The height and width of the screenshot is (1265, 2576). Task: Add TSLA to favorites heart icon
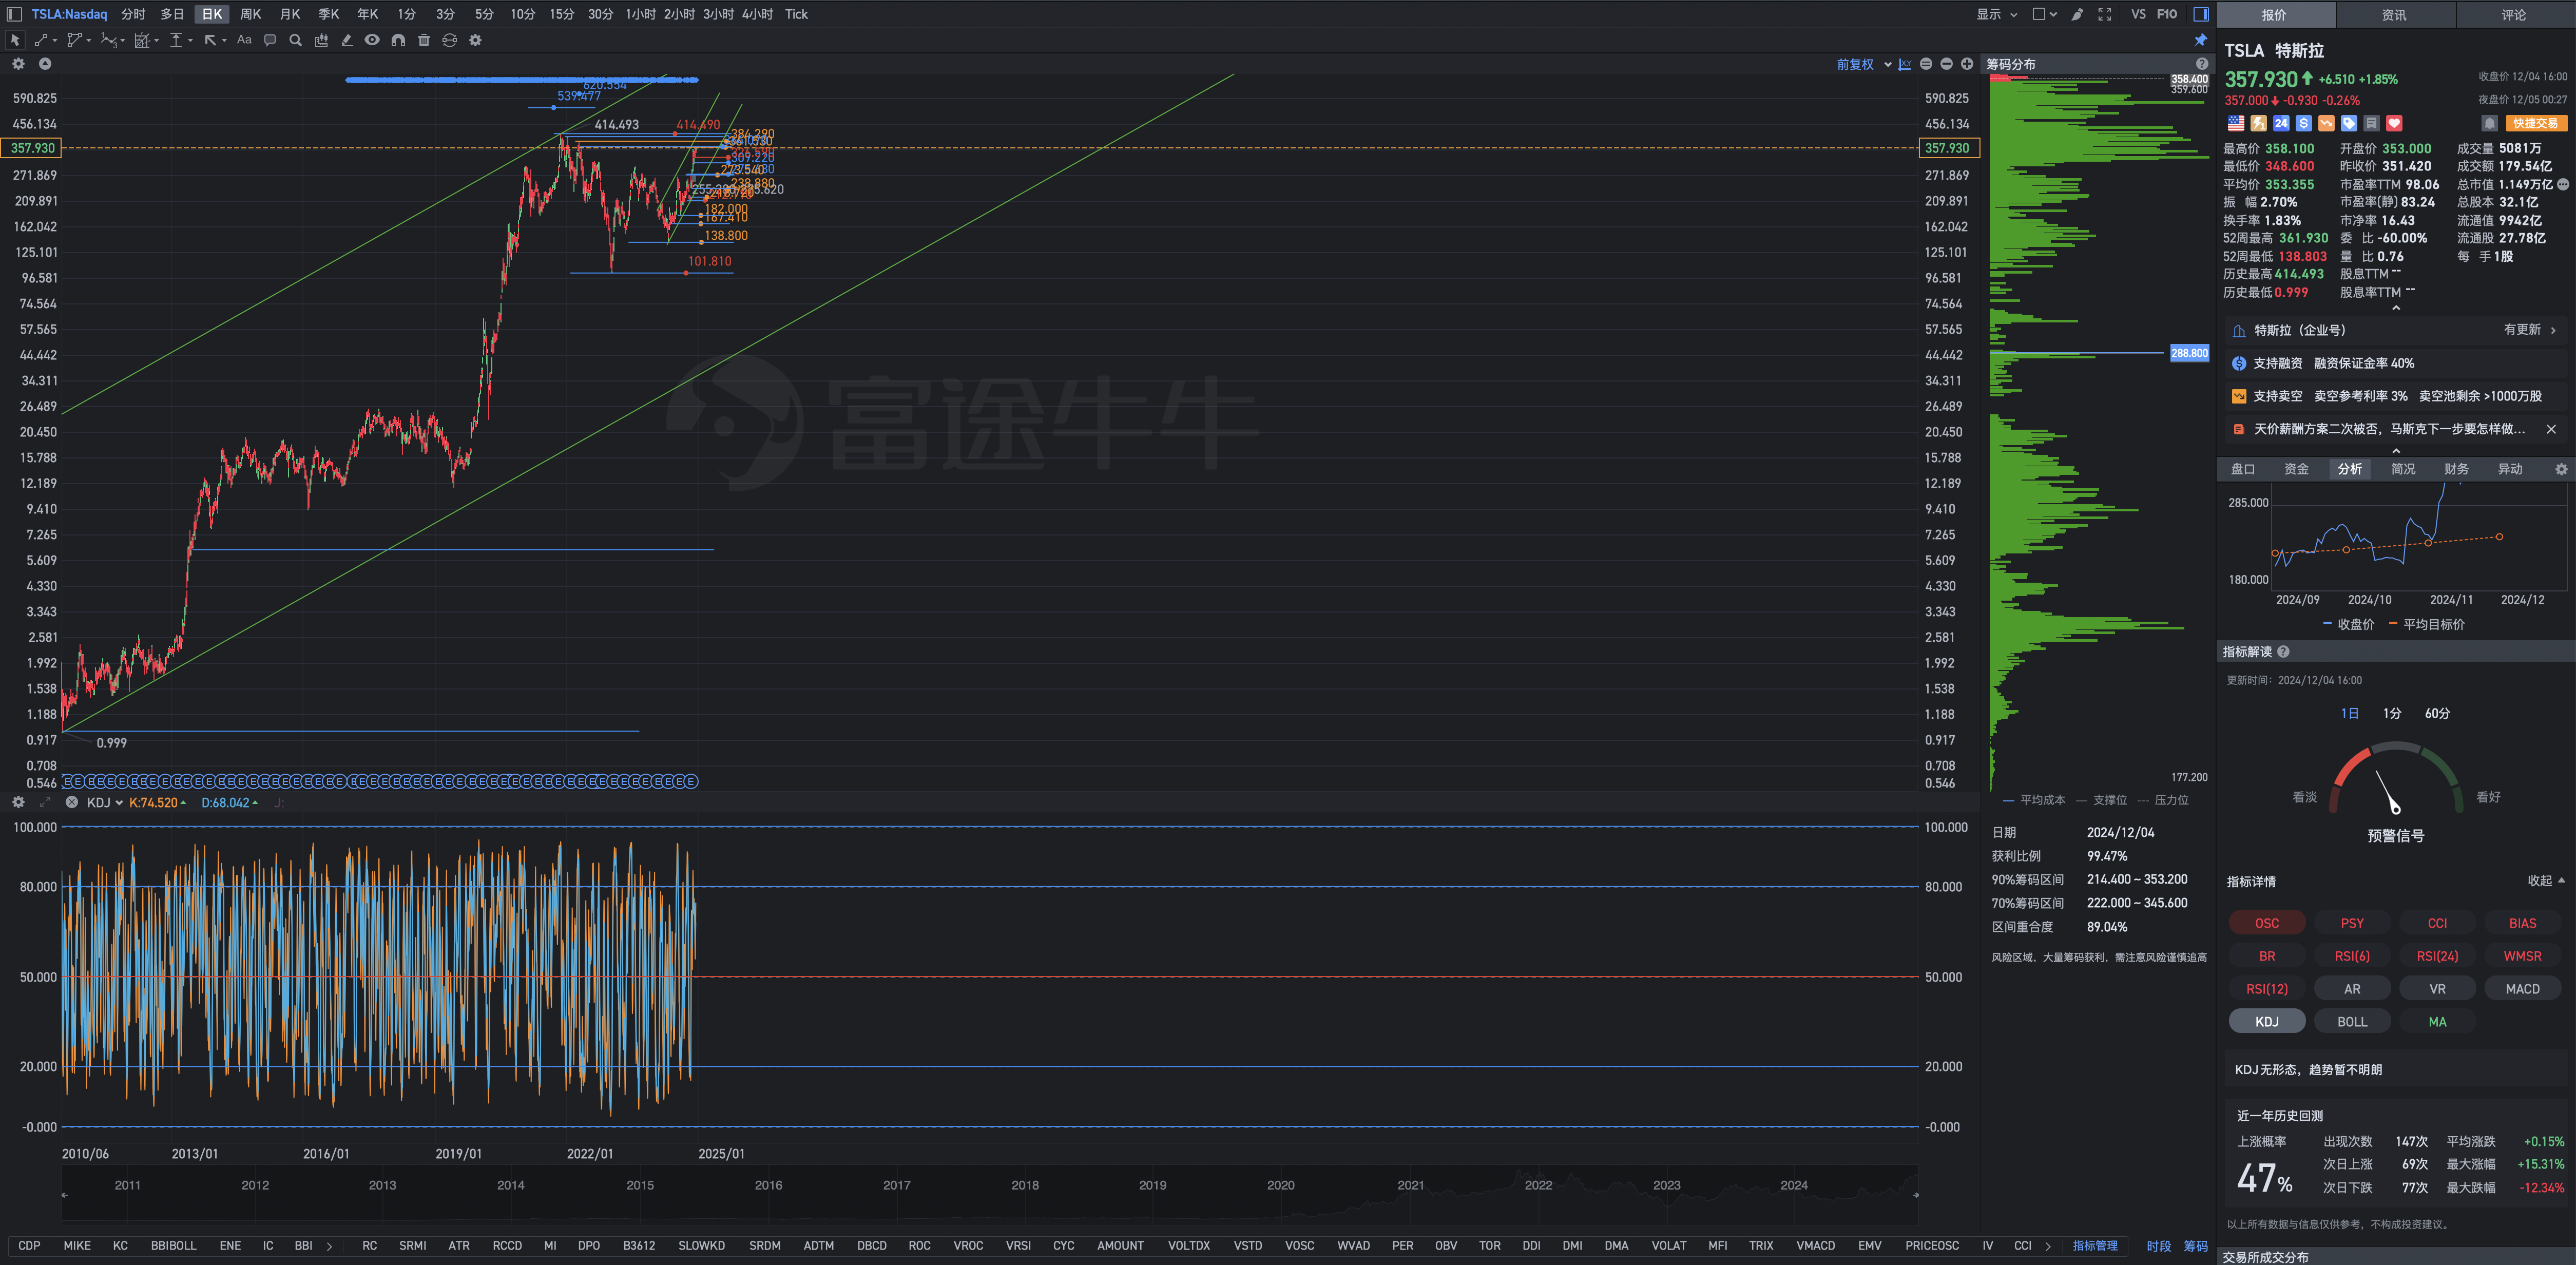(x=2394, y=123)
